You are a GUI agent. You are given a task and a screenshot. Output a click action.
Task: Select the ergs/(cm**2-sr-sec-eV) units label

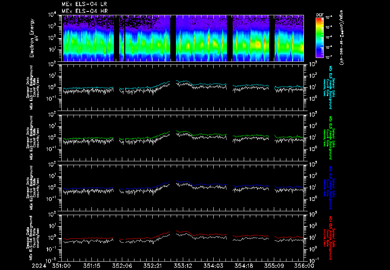click(x=341, y=37)
